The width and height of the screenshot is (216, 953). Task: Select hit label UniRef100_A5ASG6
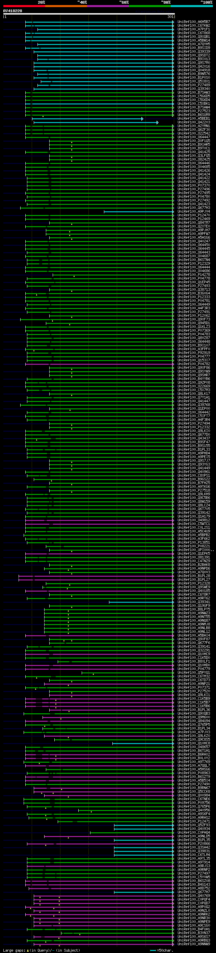pyautogui.click(x=194, y=238)
